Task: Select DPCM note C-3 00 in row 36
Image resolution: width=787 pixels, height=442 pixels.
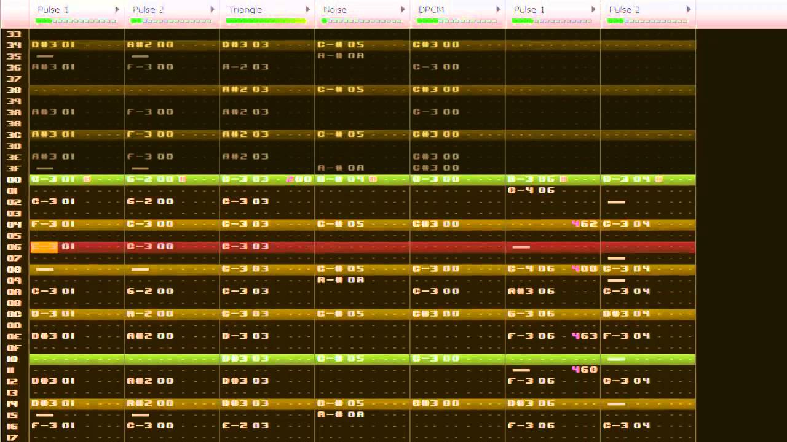Action: coord(436,67)
